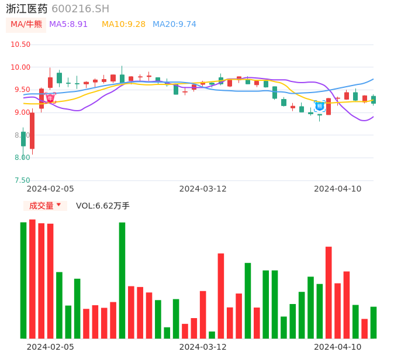401x355 pixels.
Task: Click the 2024-03-12 date label on the price axis
Action: coord(203,189)
